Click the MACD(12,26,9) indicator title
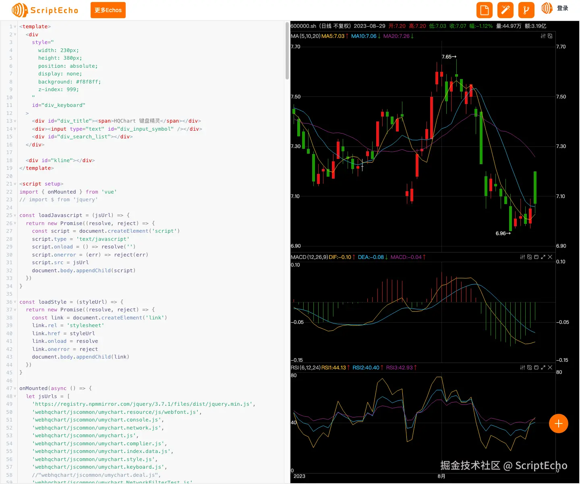This screenshot has width=580, height=484. coord(309,257)
